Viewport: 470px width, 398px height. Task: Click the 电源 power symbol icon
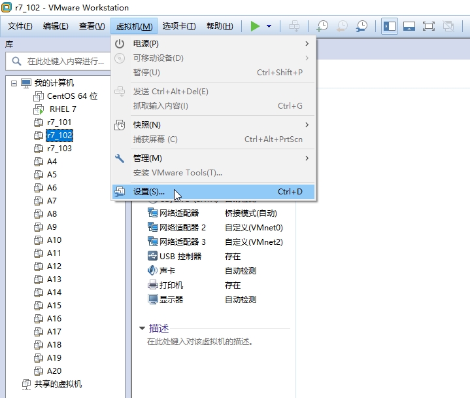pos(120,44)
